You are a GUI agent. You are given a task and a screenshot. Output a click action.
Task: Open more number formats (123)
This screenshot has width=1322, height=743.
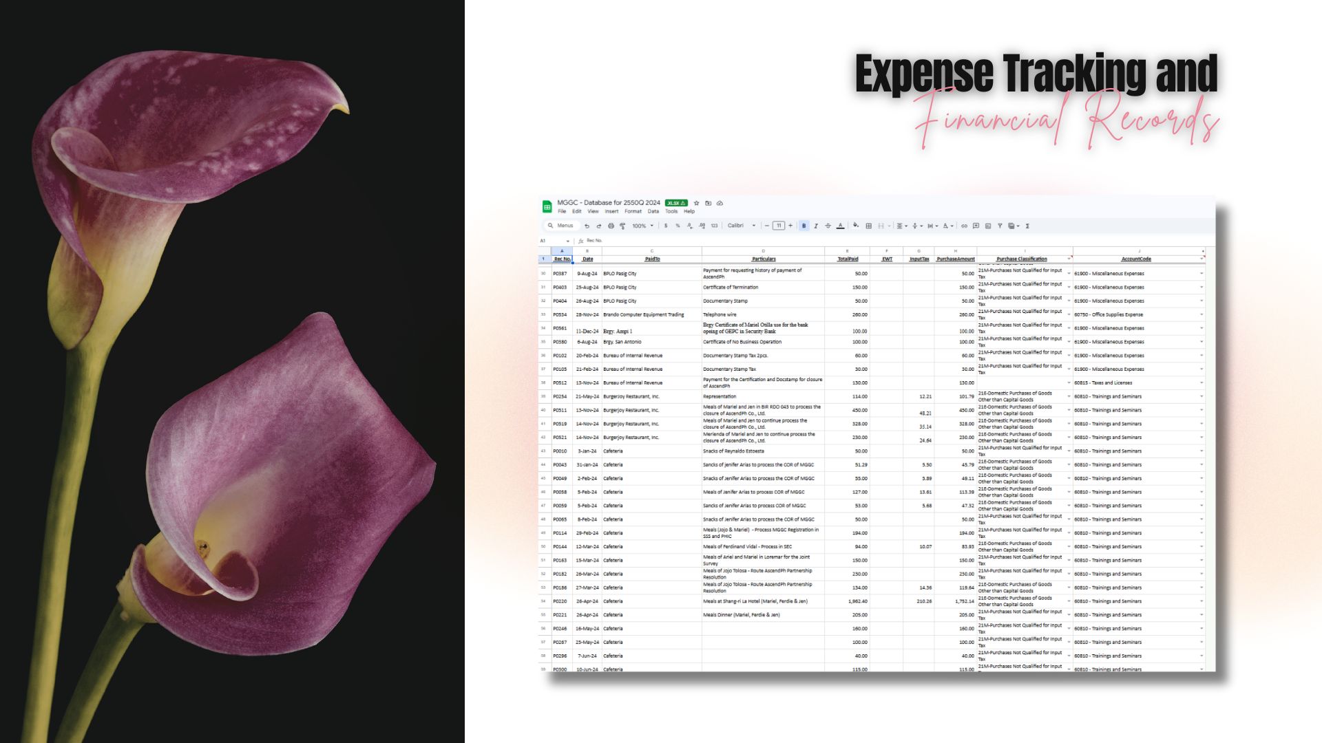click(714, 226)
